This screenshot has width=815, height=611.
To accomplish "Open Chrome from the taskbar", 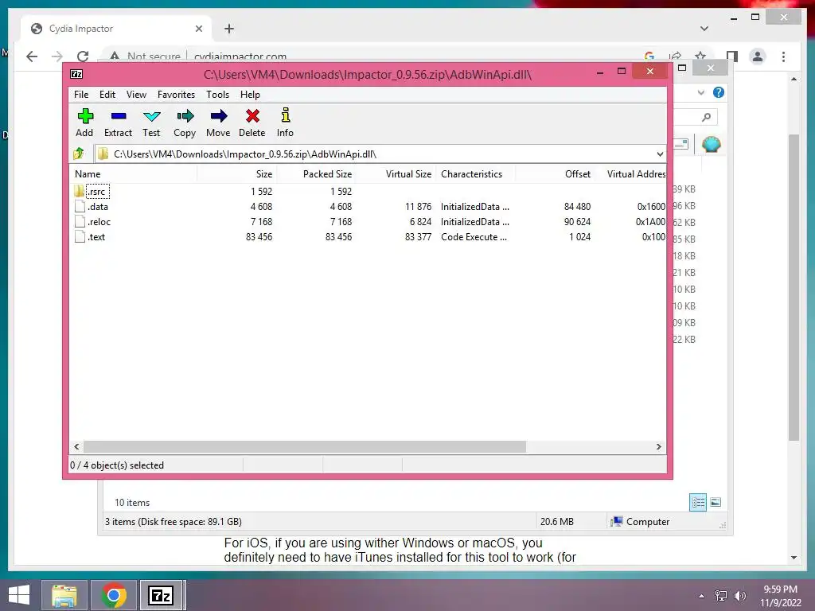I will point(114,595).
